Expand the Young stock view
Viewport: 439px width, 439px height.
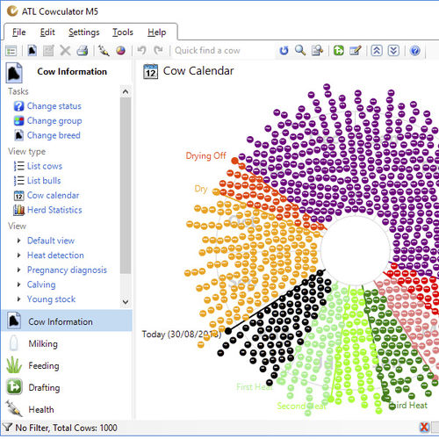[19, 299]
